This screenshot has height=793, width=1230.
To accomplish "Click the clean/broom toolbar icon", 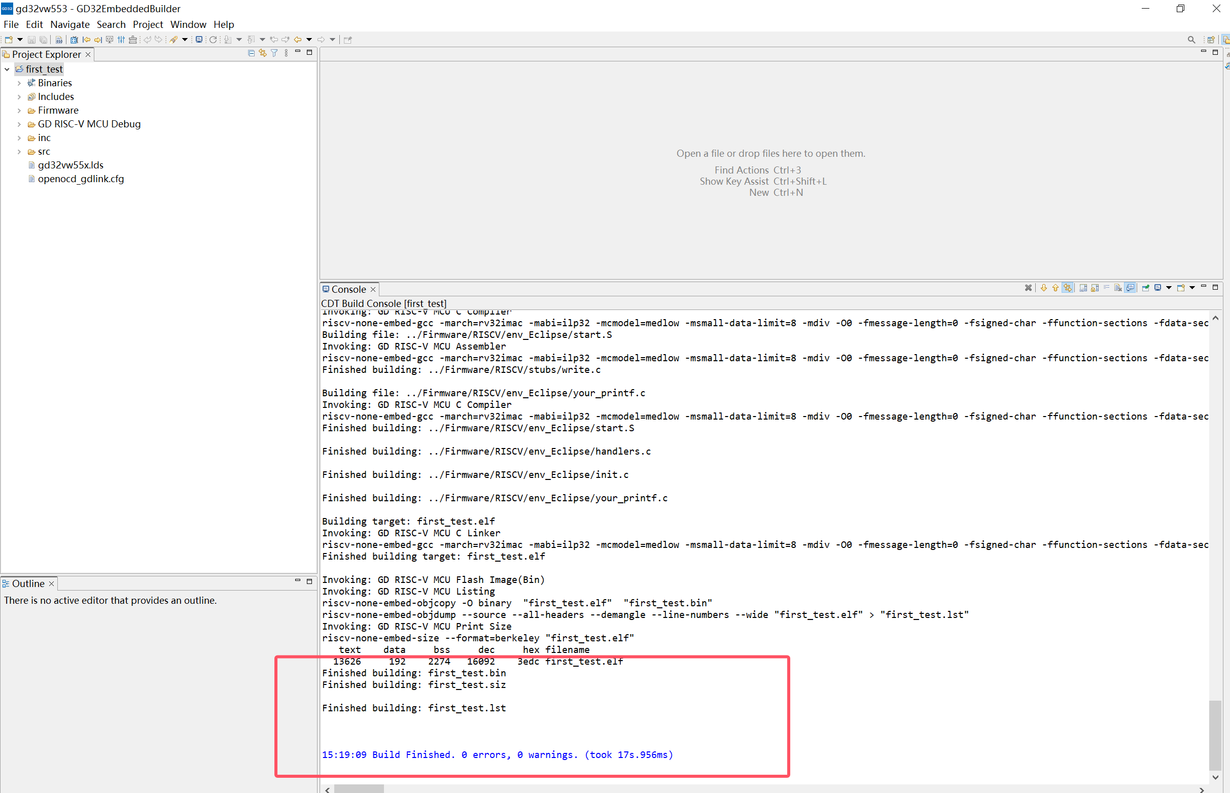I will [x=133, y=40].
